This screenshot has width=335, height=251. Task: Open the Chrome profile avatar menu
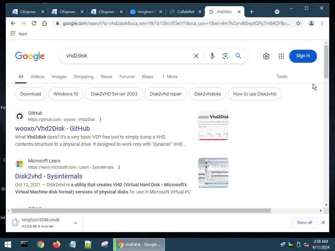(x=311, y=23)
